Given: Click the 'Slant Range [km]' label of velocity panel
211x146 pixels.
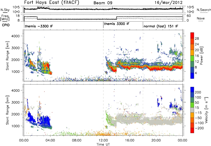Looking at the screenshot, I should pyautogui.click(x=7, y=110).
